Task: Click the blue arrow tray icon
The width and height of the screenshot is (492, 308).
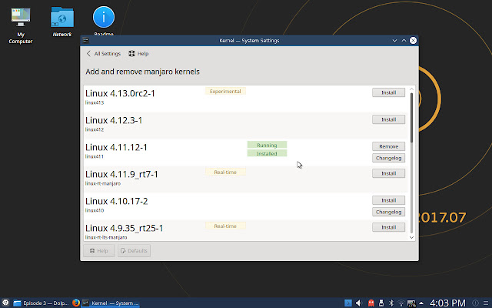Action: (348, 303)
